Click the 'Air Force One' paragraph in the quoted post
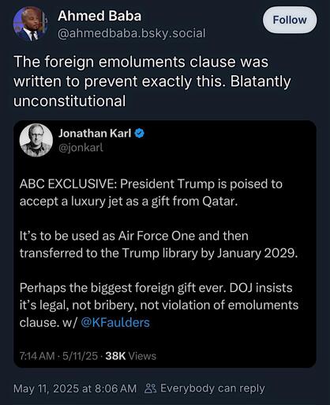The image size is (330, 405). (x=159, y=244)
